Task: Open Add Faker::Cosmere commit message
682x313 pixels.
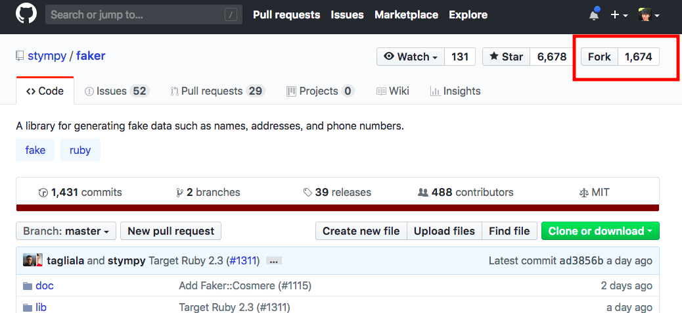Action: click(x=245, y=285)
